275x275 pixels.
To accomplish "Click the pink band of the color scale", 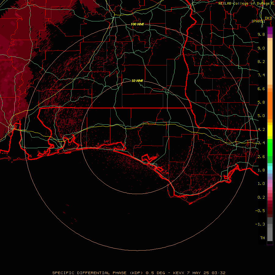I will 270,185.
